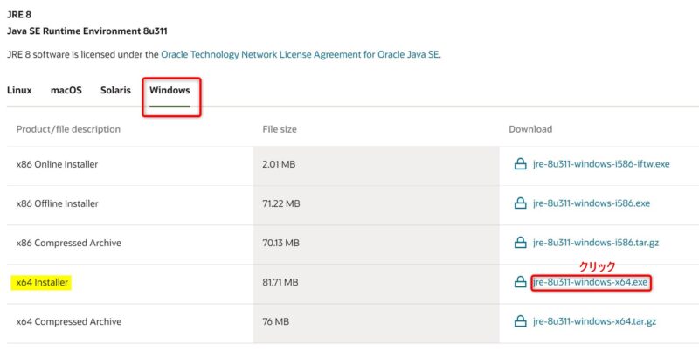Select the Windows tab
This screenshot has width=699, height=358.
[170, 90]
